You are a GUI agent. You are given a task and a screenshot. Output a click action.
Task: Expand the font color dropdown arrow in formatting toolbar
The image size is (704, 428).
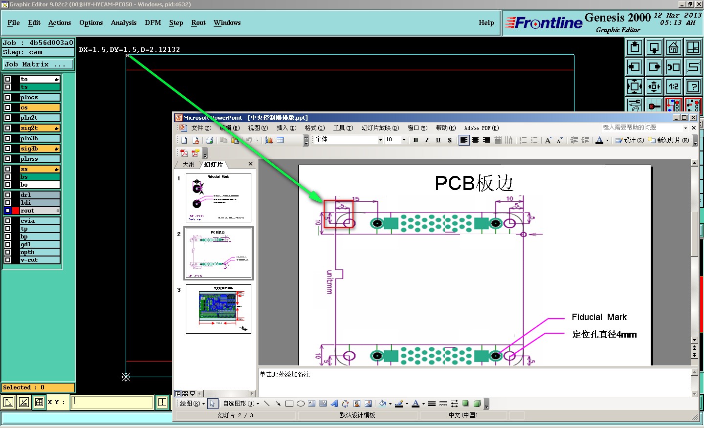click(608, 140)
